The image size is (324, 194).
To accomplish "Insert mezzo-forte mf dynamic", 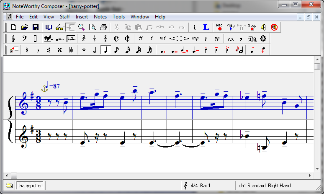I will [x=162, y=38].
